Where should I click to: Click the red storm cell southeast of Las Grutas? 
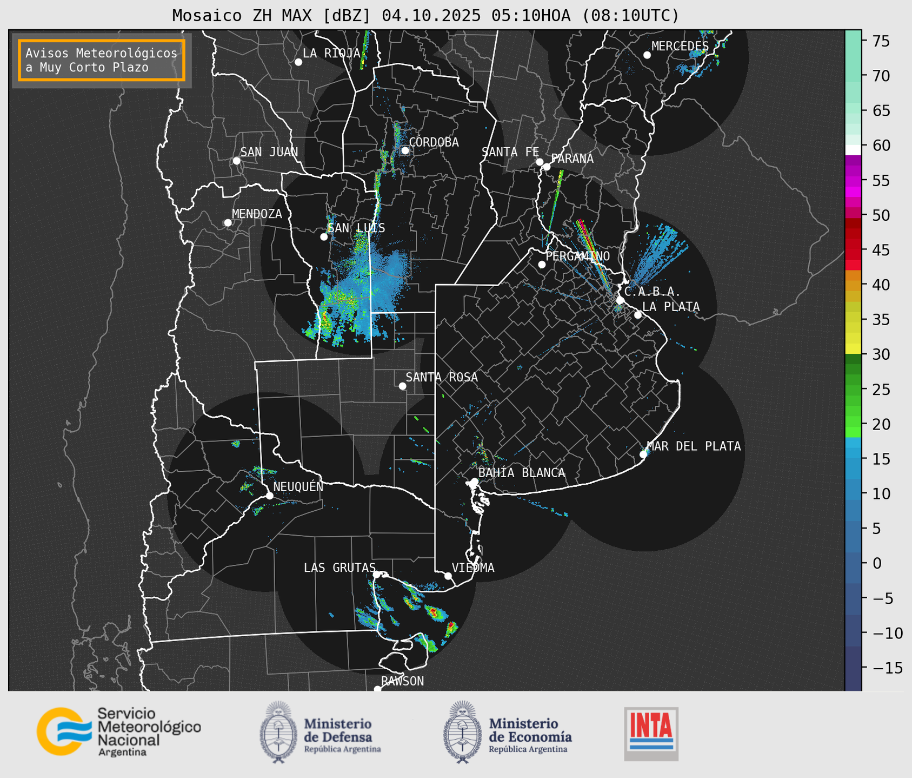[x=450, y=627]
